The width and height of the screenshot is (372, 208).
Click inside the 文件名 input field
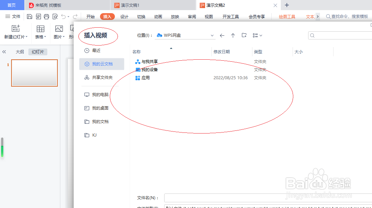coord(237,198)
